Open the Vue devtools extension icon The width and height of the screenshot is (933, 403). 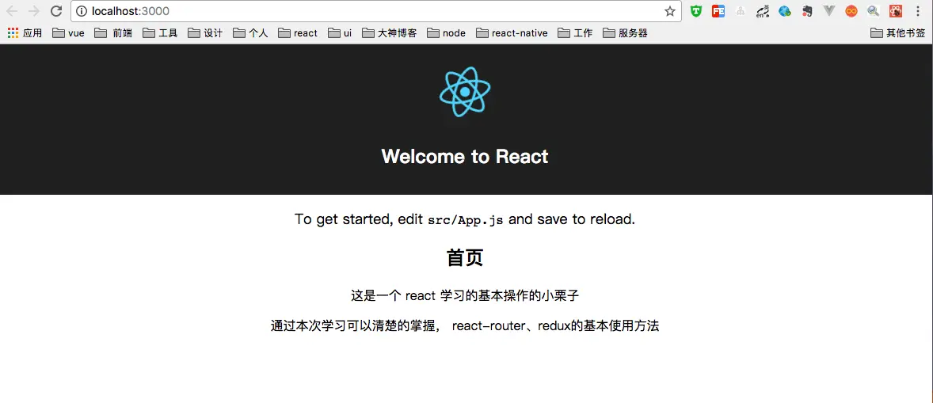point(829,11)
